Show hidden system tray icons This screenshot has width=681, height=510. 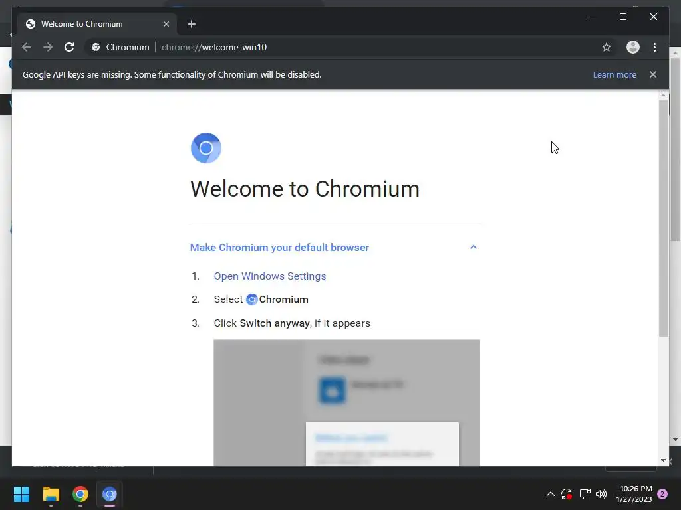tap(550, 494)
